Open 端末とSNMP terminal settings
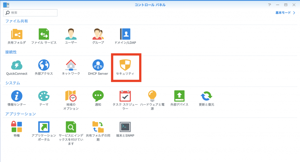 (125, 127)
